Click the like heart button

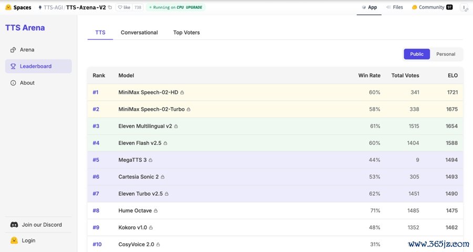point(124,7)
